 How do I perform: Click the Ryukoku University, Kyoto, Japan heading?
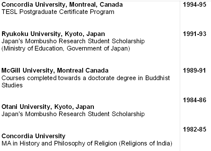[x=53, y=34]
